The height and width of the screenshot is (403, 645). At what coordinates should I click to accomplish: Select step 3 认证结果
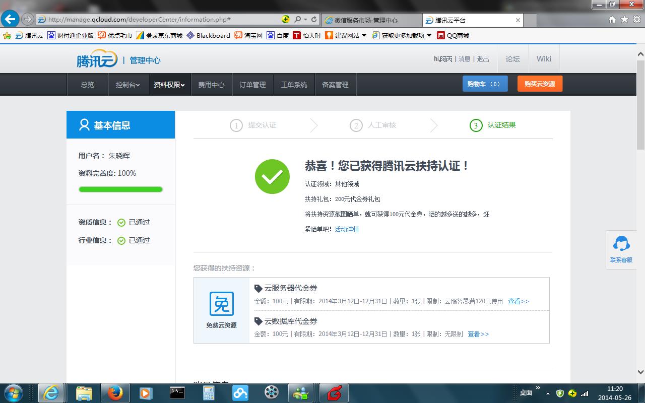pos(493,125)
